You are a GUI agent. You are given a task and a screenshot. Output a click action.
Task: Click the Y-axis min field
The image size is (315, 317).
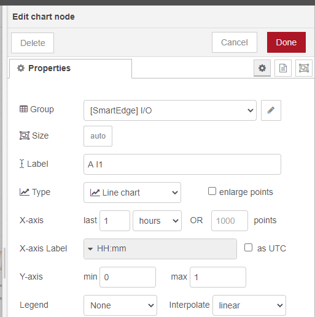click(128, 277)
